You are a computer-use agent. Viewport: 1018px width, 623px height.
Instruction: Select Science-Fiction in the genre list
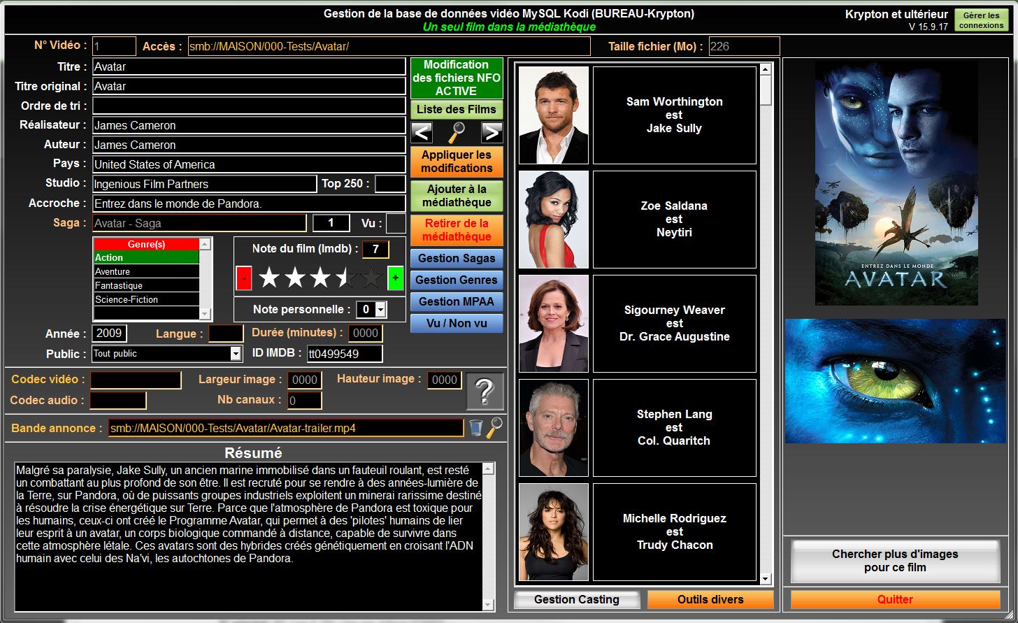146,299
